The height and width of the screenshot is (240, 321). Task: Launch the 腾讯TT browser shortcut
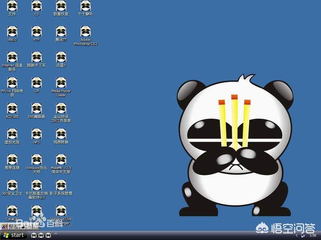coord(61,31)
